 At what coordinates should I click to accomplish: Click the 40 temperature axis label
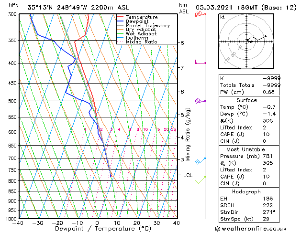176,223
